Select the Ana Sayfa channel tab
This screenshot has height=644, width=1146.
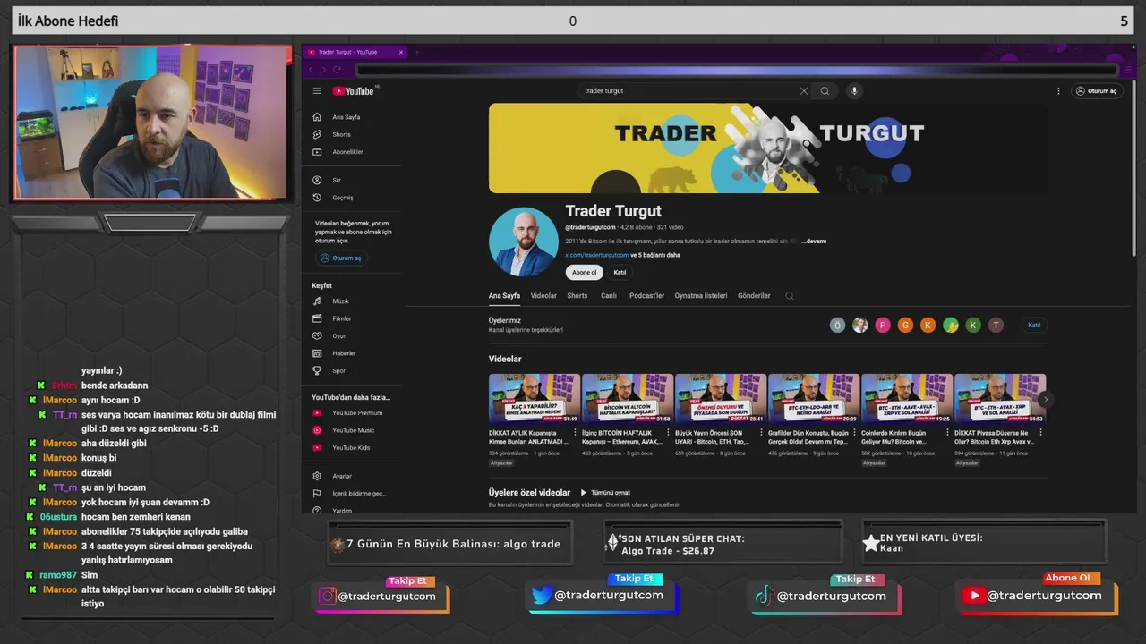coord(504,296)
